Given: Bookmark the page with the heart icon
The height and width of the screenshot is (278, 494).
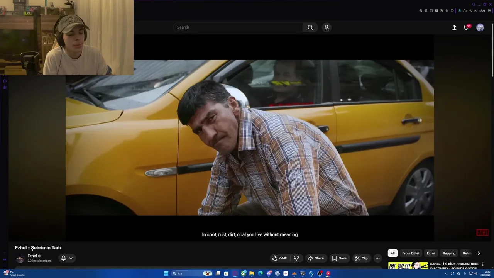Looking at the screenshot, I should (x=452, y=11).
